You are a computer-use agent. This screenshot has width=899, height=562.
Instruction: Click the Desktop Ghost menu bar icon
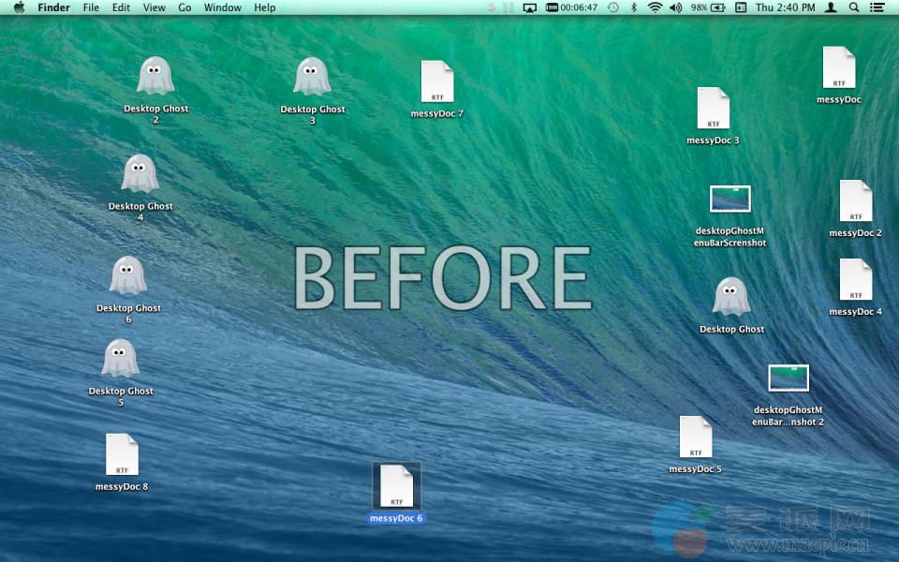[493, 7]
